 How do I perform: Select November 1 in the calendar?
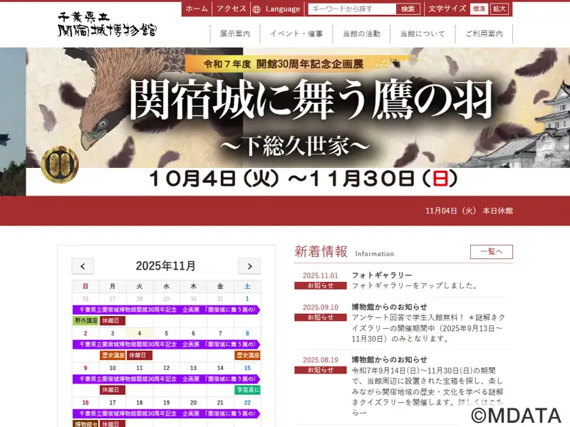(247, 298)
